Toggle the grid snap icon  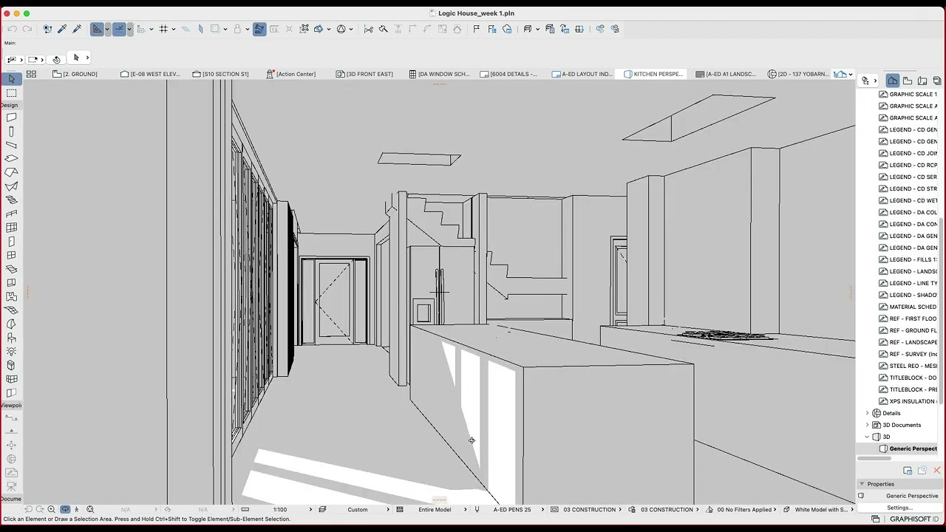[x=163, y=29]
